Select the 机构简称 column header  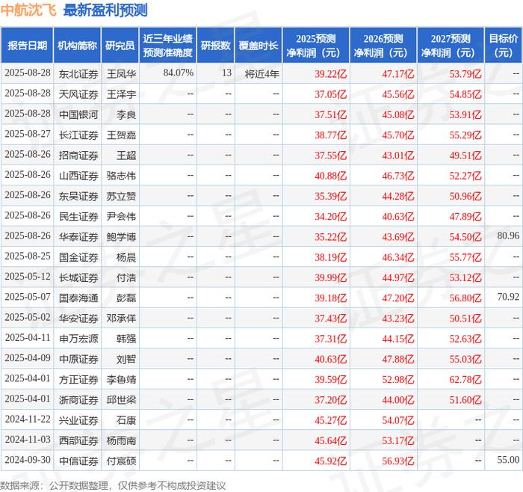77,46
